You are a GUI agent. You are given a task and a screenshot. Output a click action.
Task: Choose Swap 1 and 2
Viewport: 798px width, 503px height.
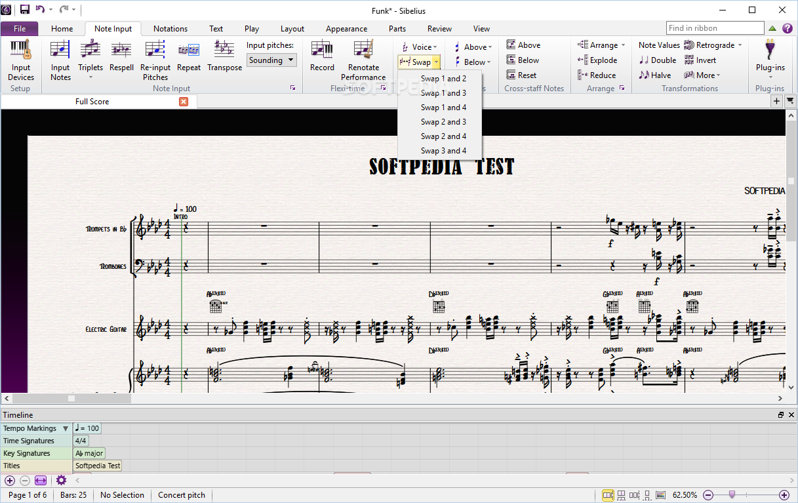(443, 79)
